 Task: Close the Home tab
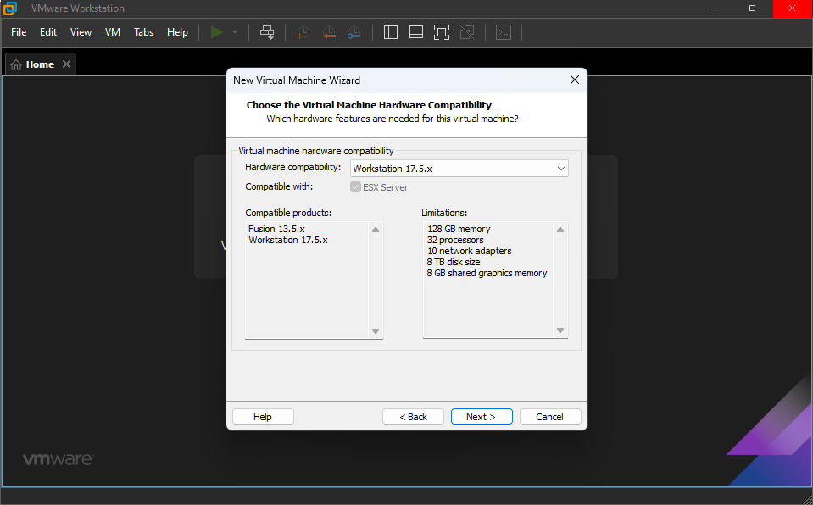[66, 64]
